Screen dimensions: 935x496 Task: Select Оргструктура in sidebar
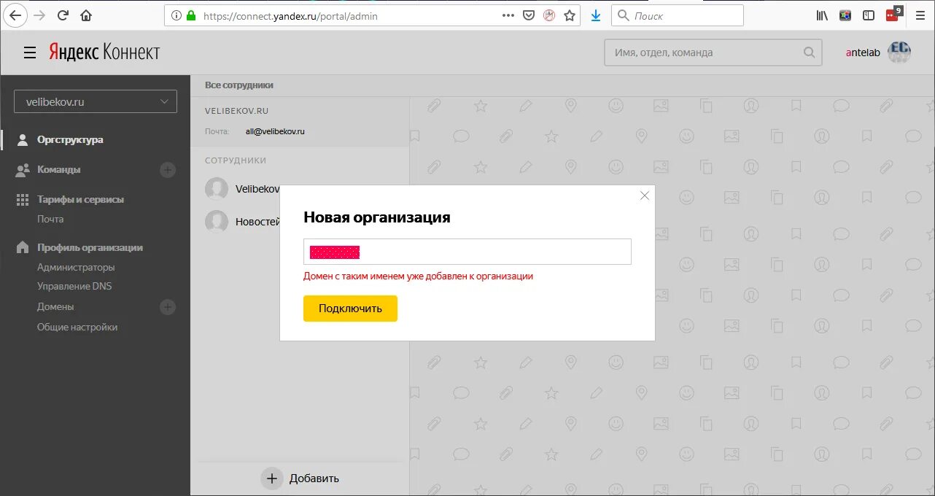70,139
